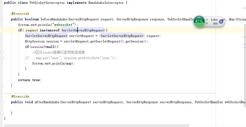Click the HttpSession type name
Image resolution: width=246 pixels, height=127 pixels.
pyautogui.click(x=35, y=41)
